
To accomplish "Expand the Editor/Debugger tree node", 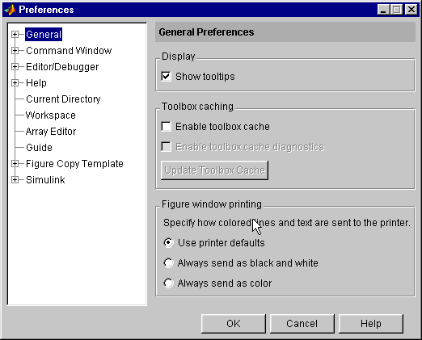I will (x=15, y=67).
